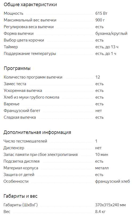Click the 'металл' body material value

pyautogui.click(x=102, y=168)
